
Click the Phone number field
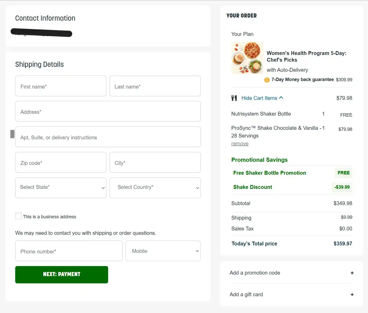point(69,251)
